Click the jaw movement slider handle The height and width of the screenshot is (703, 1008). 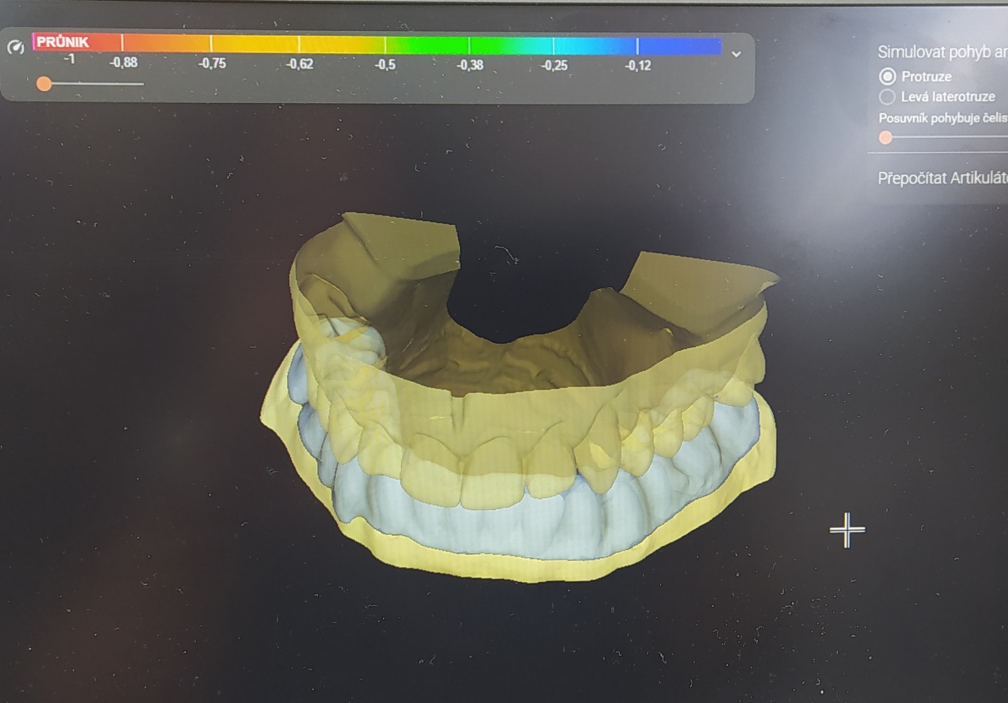pos(886,138)
